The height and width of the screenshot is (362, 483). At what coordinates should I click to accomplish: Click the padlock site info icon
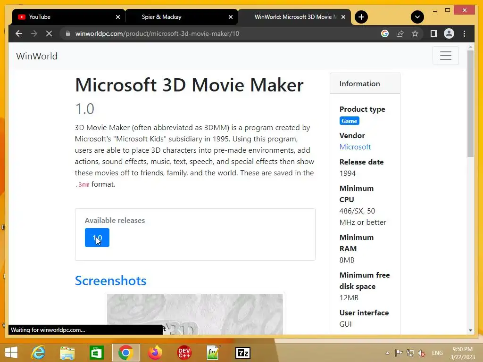[68, 33]
